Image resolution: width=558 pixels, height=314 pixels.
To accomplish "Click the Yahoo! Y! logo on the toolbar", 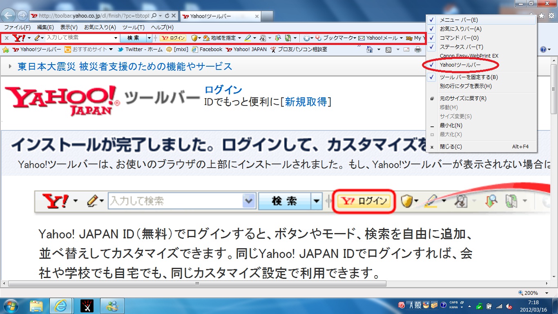I will click(19, 38).
